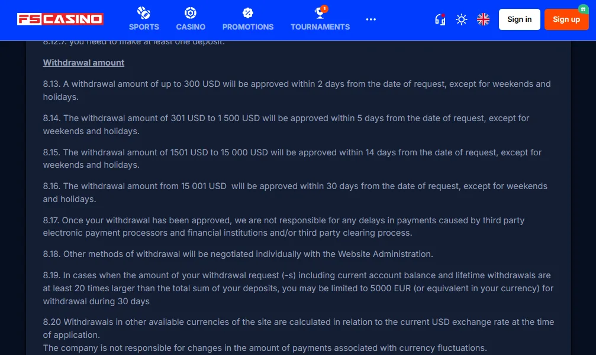Click the Casino chip icon
Viewport: 596px width, 355px height.
[191, 13]
